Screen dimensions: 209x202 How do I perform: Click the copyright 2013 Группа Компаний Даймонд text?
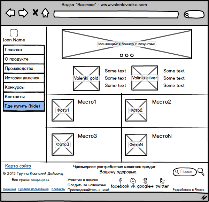(x=33, y=173)
